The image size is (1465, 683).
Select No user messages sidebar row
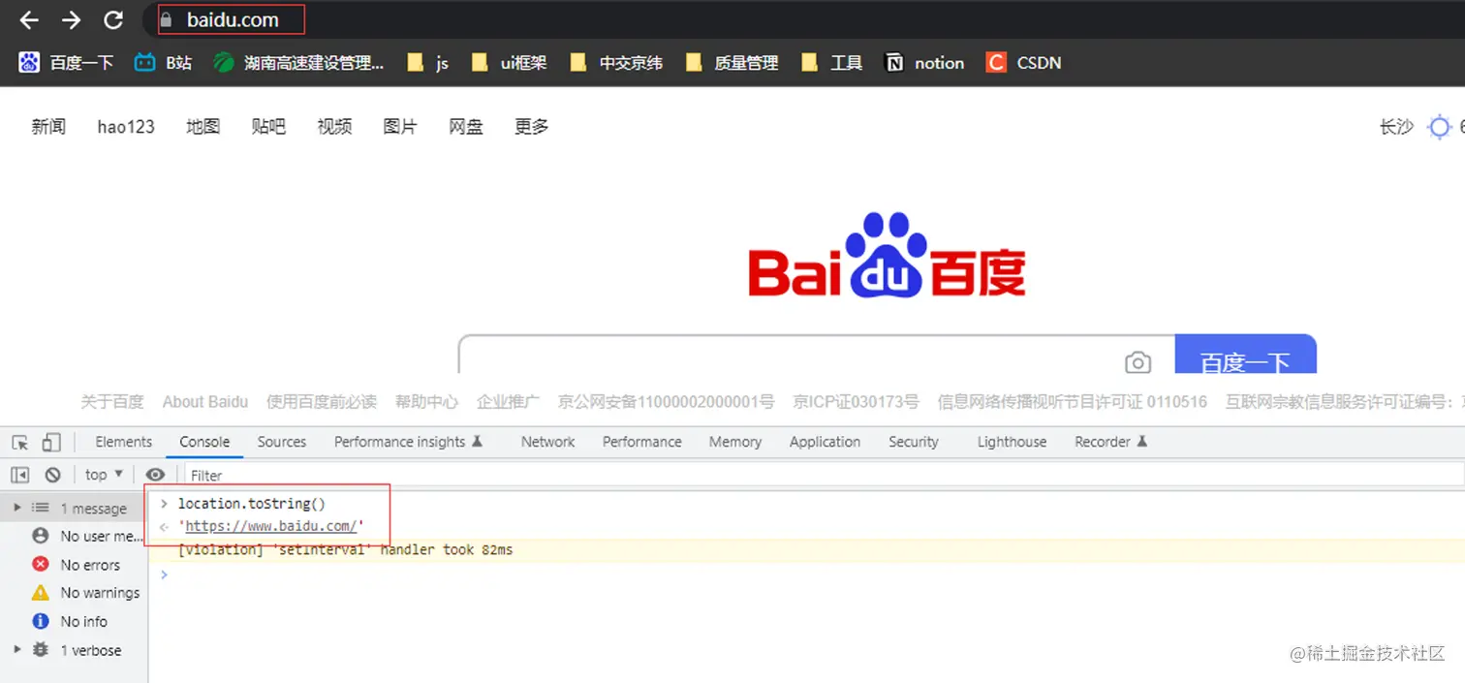pos(75,536)
